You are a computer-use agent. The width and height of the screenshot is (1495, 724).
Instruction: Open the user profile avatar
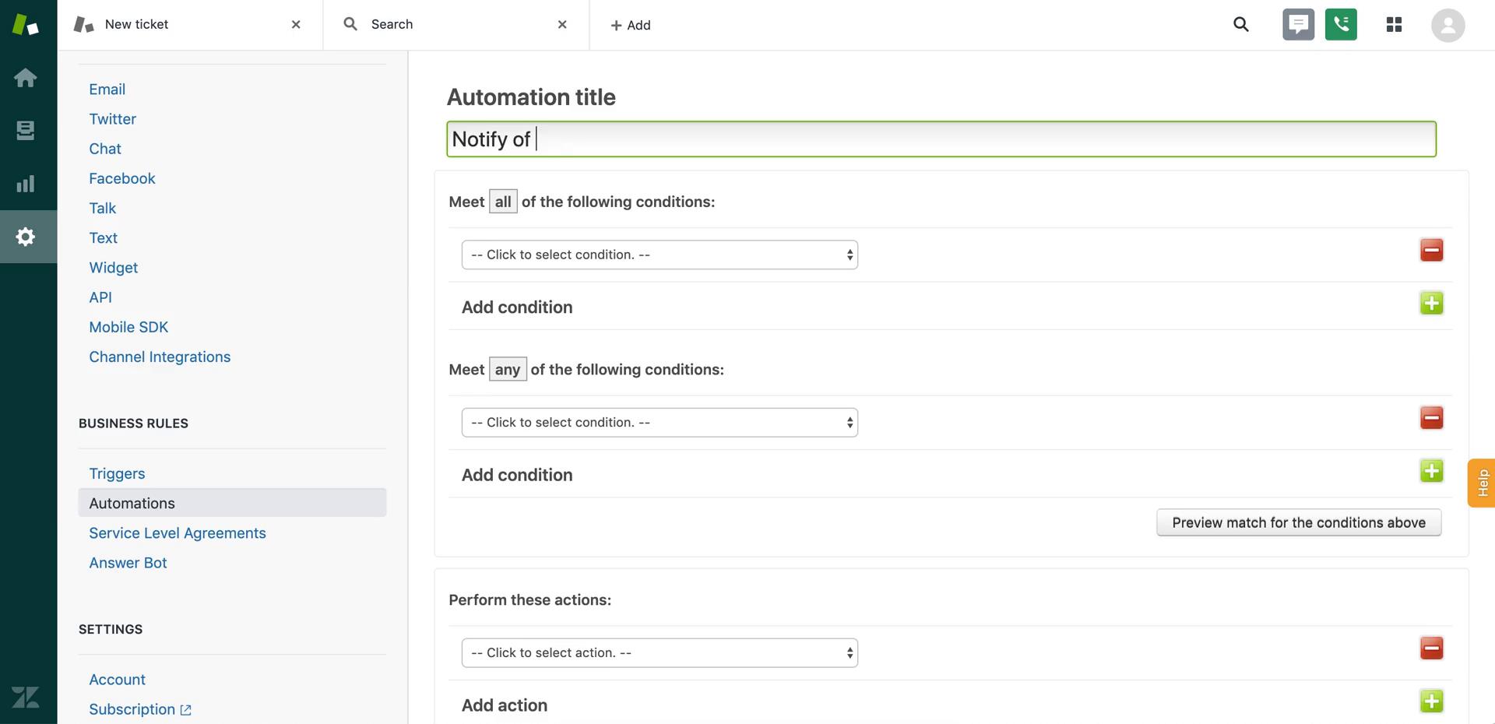tap(1448, 25)
